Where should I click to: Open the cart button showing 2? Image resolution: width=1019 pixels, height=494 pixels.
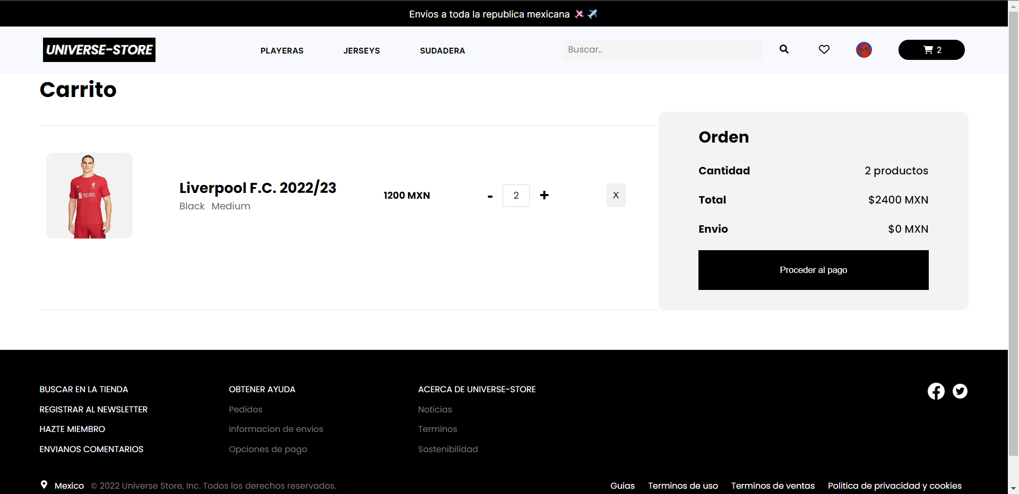pyautogui.click(x=931, y=50)
